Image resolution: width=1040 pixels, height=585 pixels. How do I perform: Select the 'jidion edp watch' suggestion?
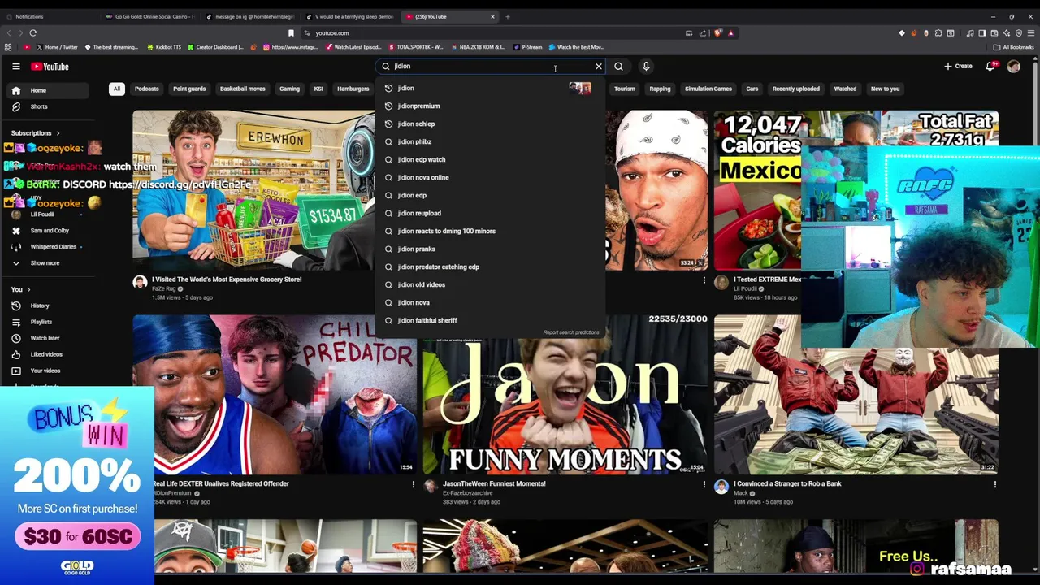click(x=490, y=159)
